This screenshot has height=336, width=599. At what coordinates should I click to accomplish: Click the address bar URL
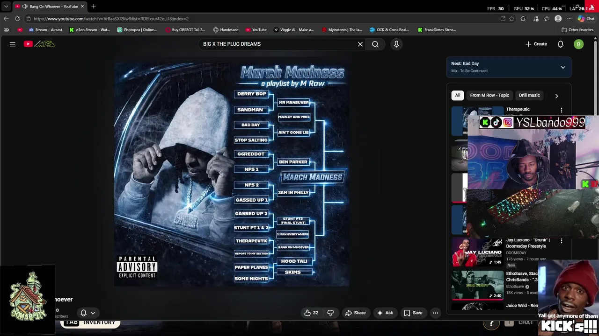coord(111,19)
